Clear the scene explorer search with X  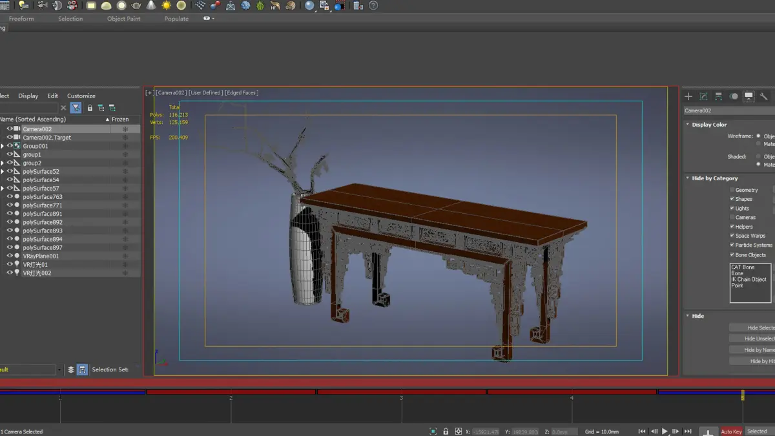pos(63,108)
